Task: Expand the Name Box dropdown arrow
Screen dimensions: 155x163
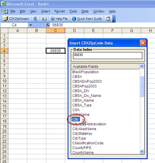Action: pyautogui.click(x=31, y=25)
